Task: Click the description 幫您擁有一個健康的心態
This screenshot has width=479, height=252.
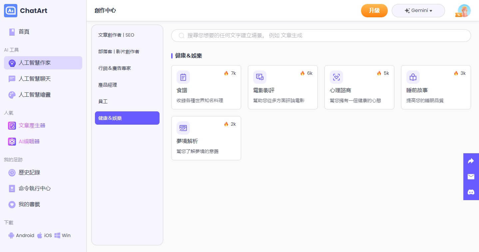Action: point(355,100)
